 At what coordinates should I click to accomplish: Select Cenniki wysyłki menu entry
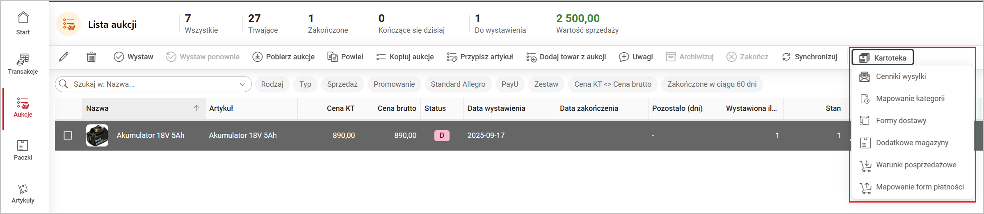901,77
